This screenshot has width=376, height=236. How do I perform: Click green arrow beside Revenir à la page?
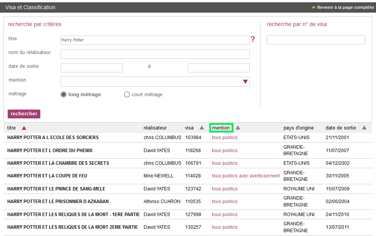[x=313, y=8]
